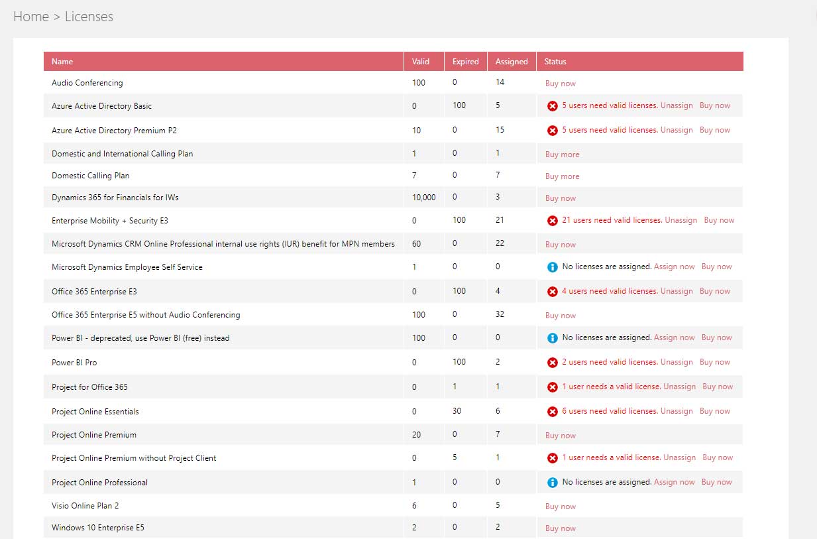Click Assign now on Project Online Professional row
Viewport: 817px width, 539px height.
(674, 482)
